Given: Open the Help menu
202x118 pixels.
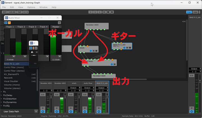Looking at the screenshot, I should point(54,7).
